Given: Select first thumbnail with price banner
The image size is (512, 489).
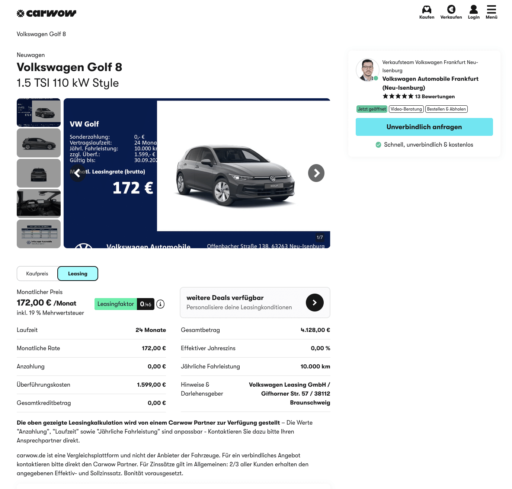Looking at the screenshot, I should pyautogui.click(x=39, y=112).
